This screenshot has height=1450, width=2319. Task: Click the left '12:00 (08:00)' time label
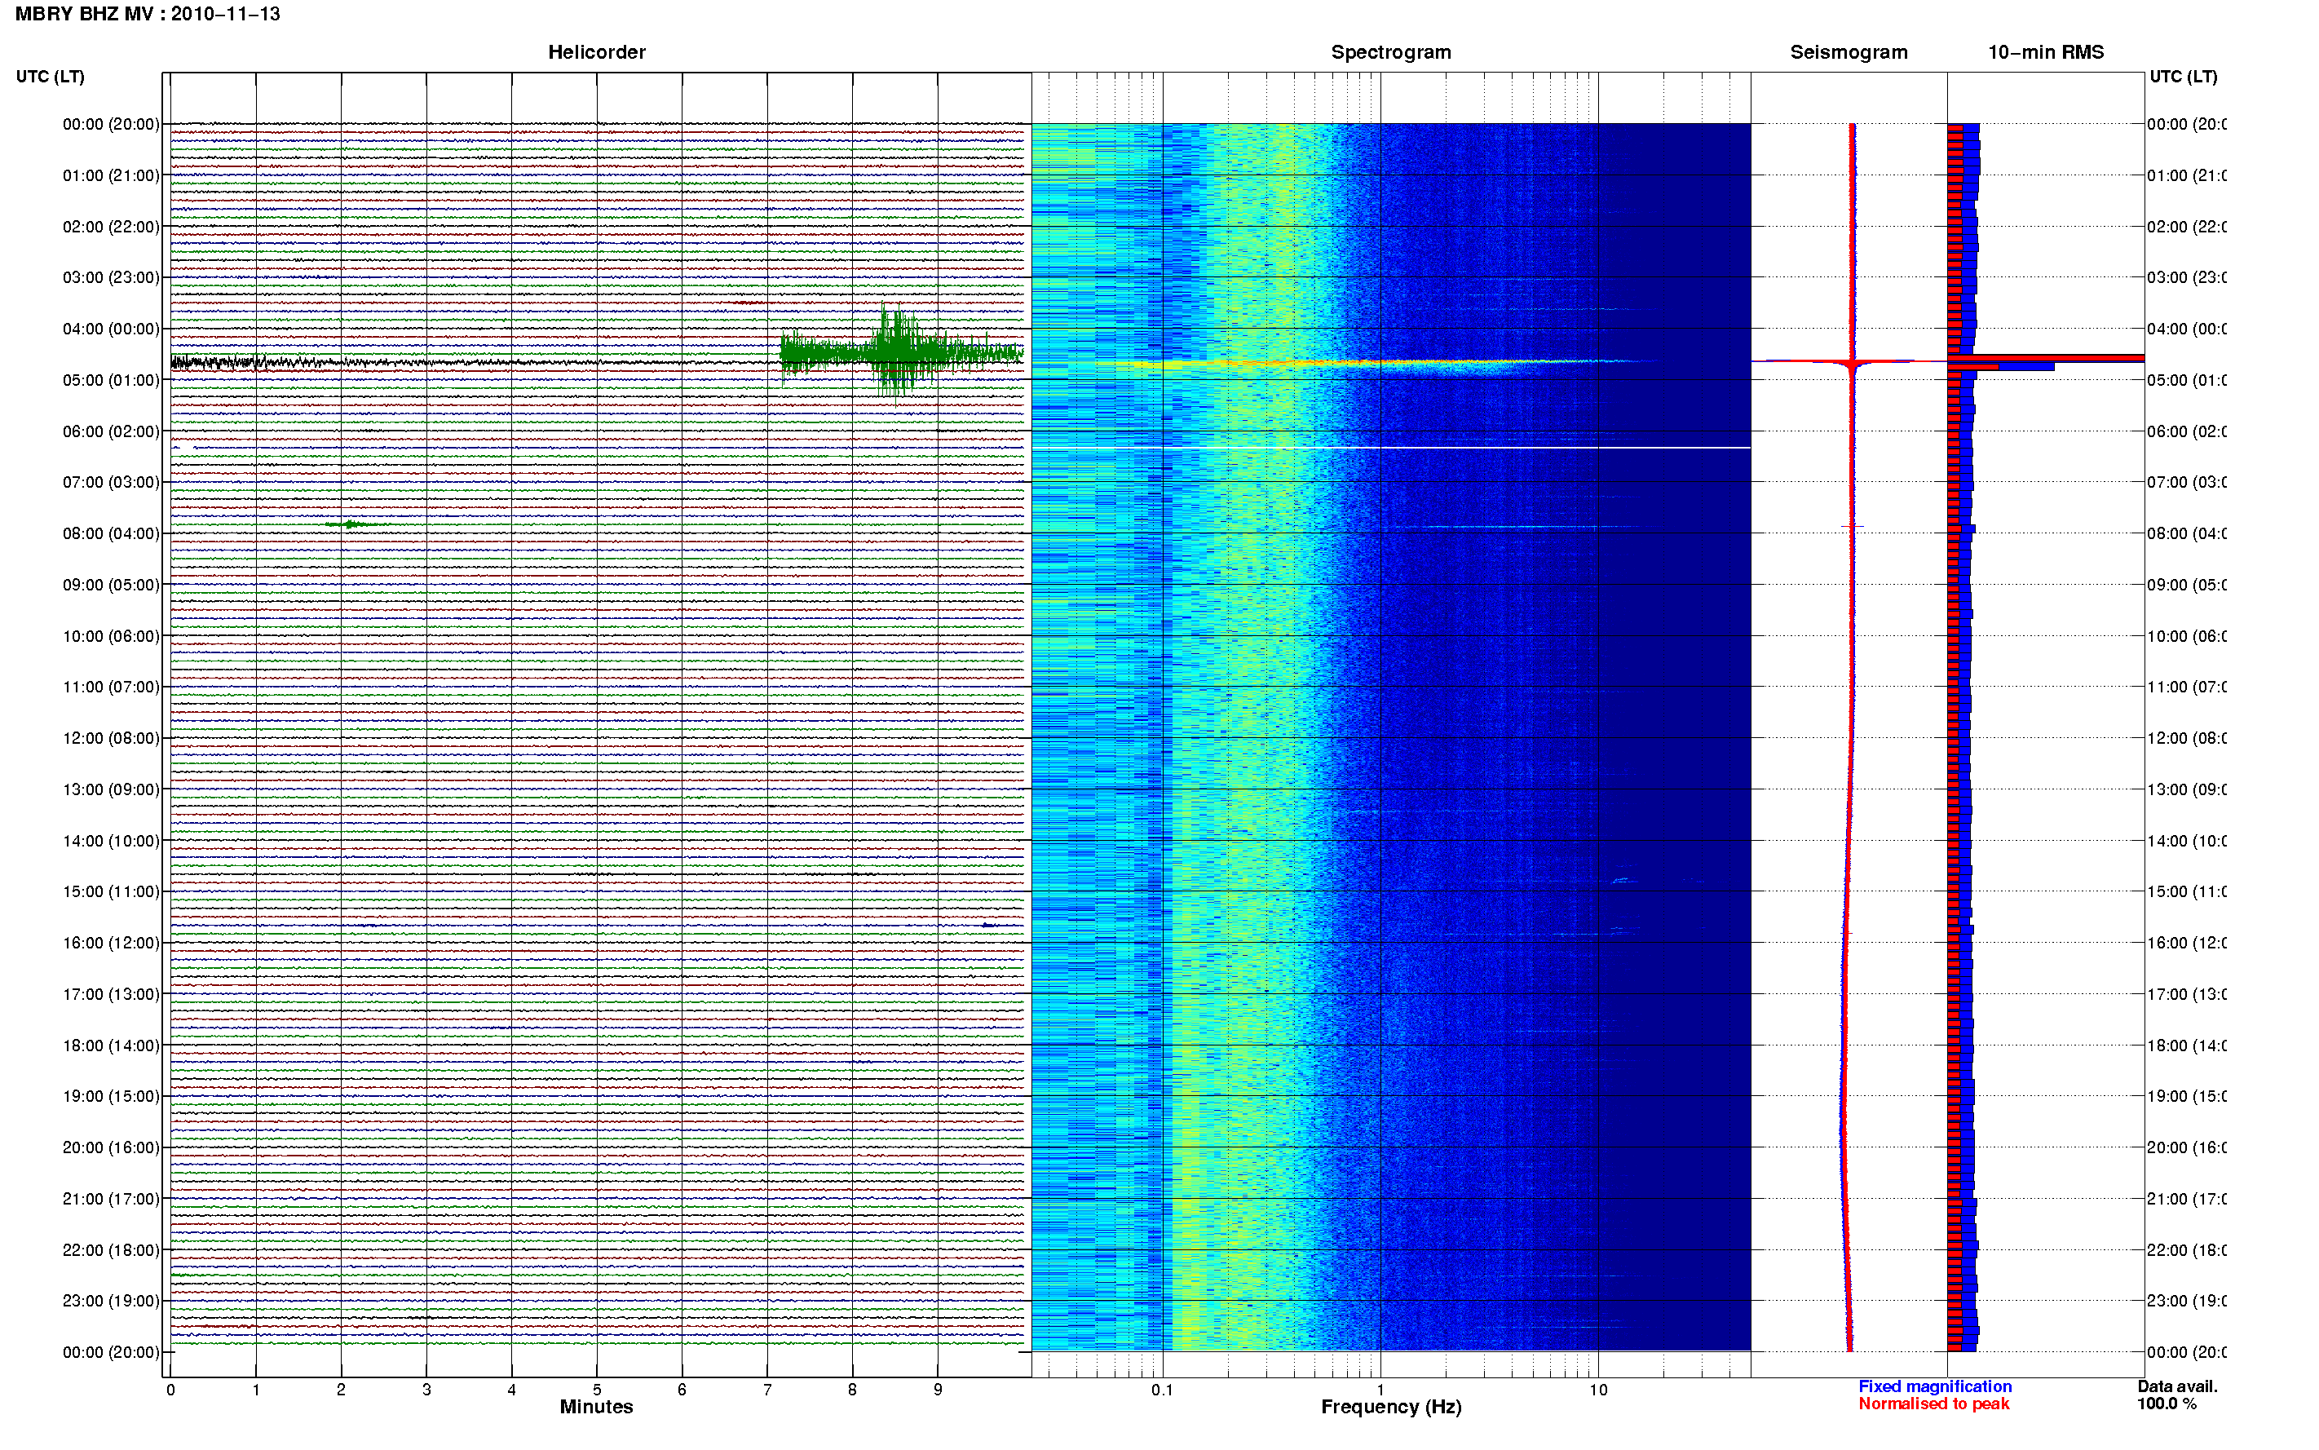click(111, 738)
